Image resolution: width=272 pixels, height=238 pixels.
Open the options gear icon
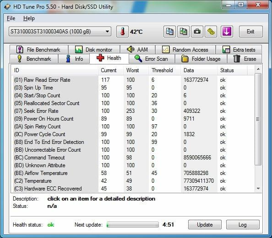click(211, 32)
